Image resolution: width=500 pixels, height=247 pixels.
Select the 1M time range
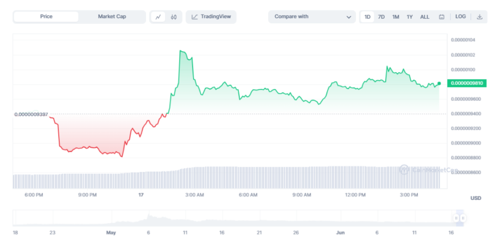pos(395,17)
